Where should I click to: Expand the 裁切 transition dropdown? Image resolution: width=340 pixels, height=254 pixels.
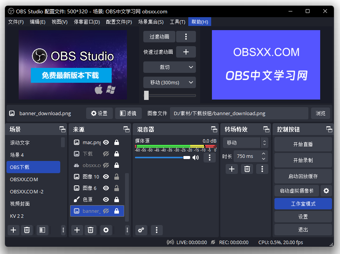[x=169, y=67]
